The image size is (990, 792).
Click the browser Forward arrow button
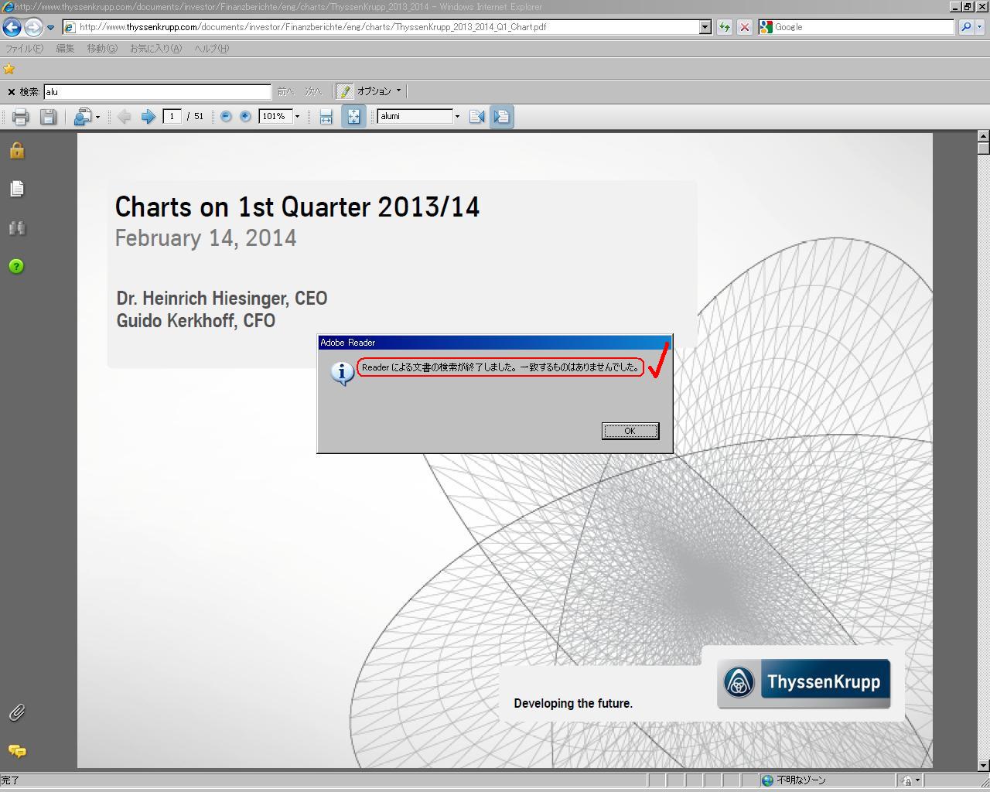point(32,27)
